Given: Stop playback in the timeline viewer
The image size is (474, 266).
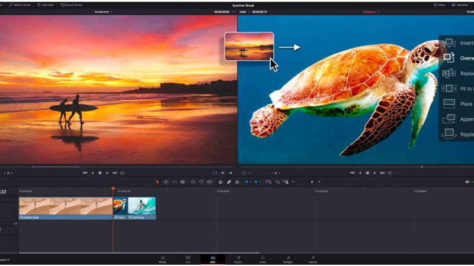Looking at the screenshot, I should 367,173.
